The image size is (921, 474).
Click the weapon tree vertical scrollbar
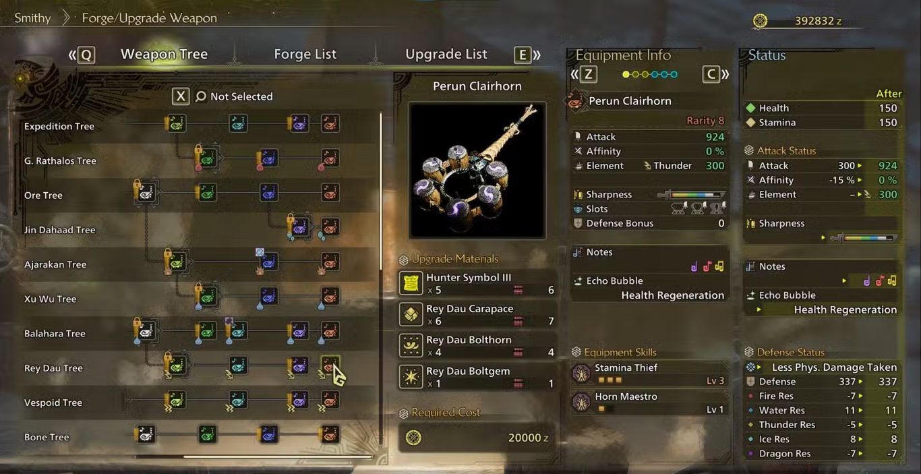[381, 283]
